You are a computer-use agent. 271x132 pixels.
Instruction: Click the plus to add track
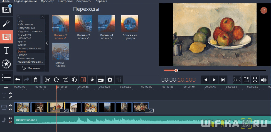6,87
